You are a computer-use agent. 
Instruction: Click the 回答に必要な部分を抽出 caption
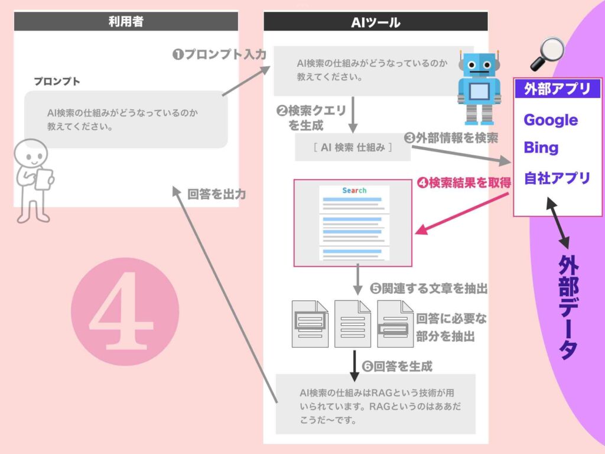(x=451, y=327)
